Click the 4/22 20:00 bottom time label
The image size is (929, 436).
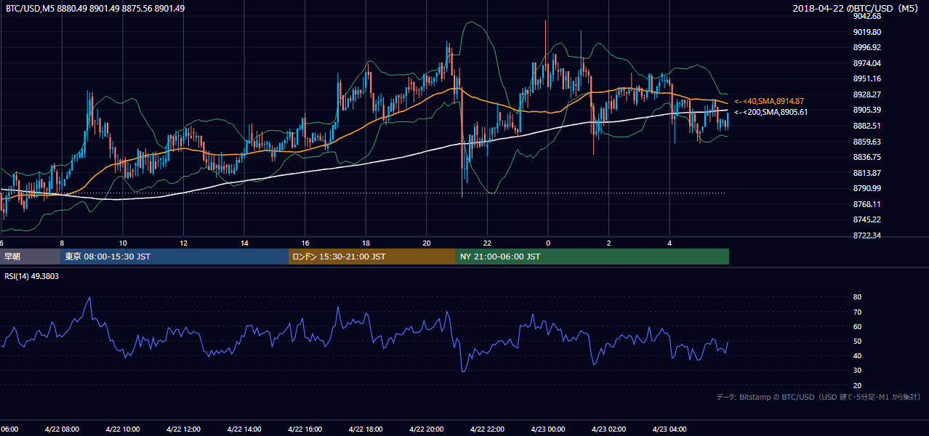426,429
